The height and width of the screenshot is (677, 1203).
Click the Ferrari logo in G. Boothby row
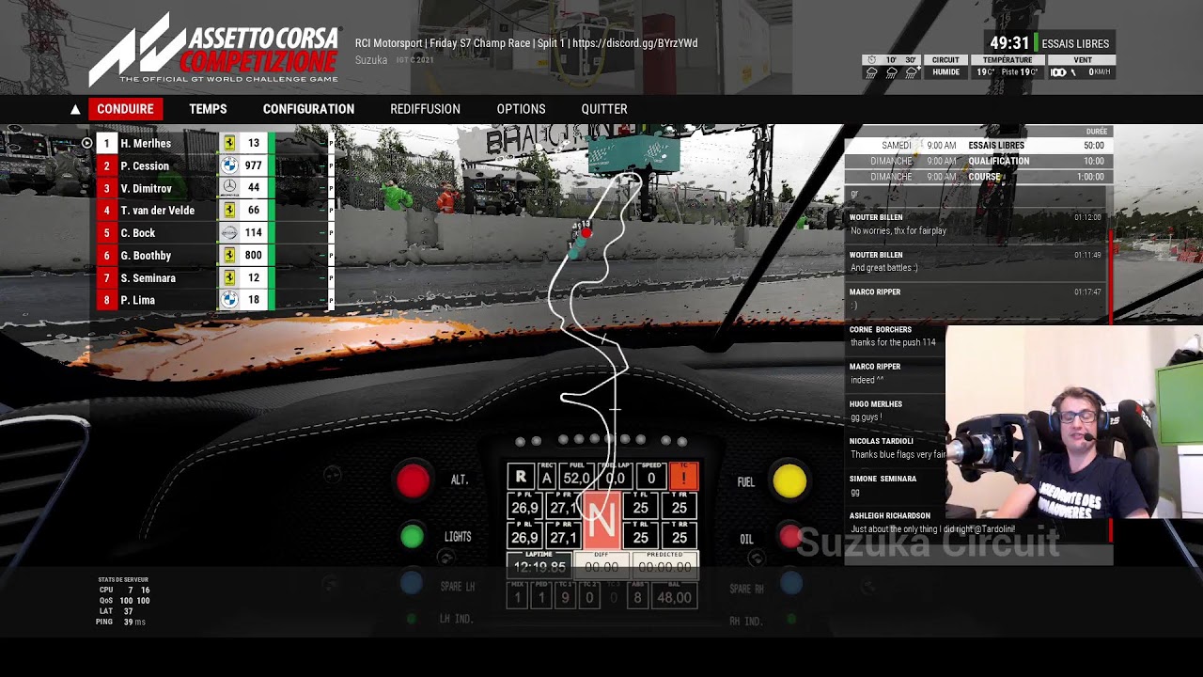click(x=228, y=255)
